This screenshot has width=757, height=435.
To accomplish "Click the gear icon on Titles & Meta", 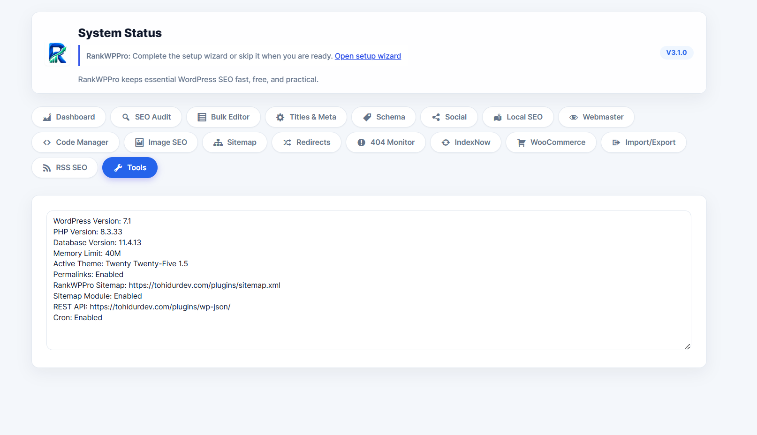I will (x=280, y=117).
